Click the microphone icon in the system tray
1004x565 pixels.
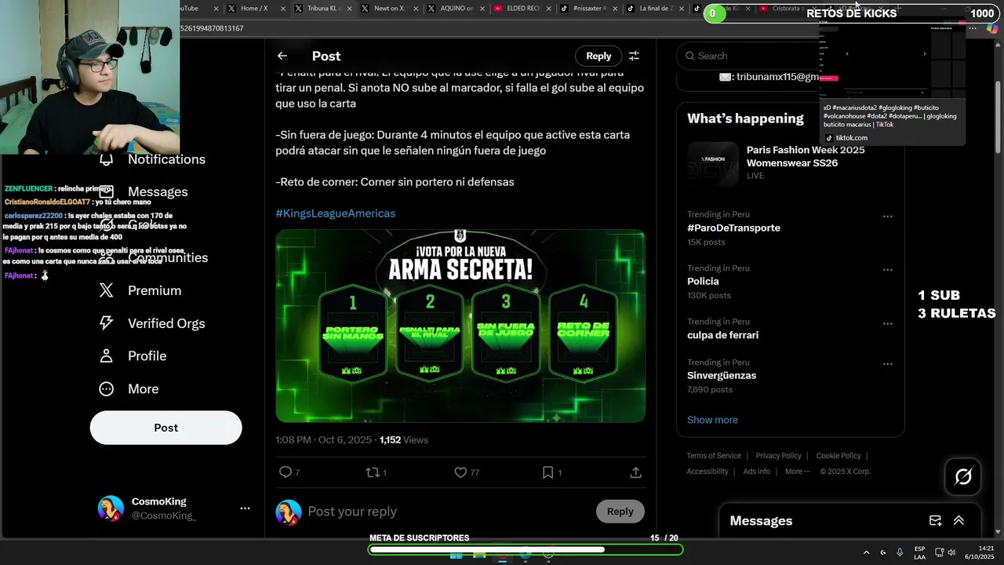[x=900, y=552]
